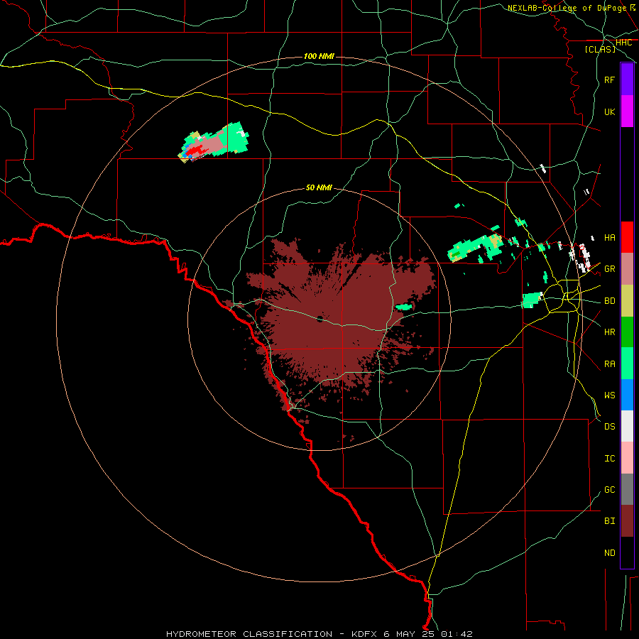The image size is (639, 639).
Task: Click the 50 NMI range ring label
Action: [x=319, y=187]
